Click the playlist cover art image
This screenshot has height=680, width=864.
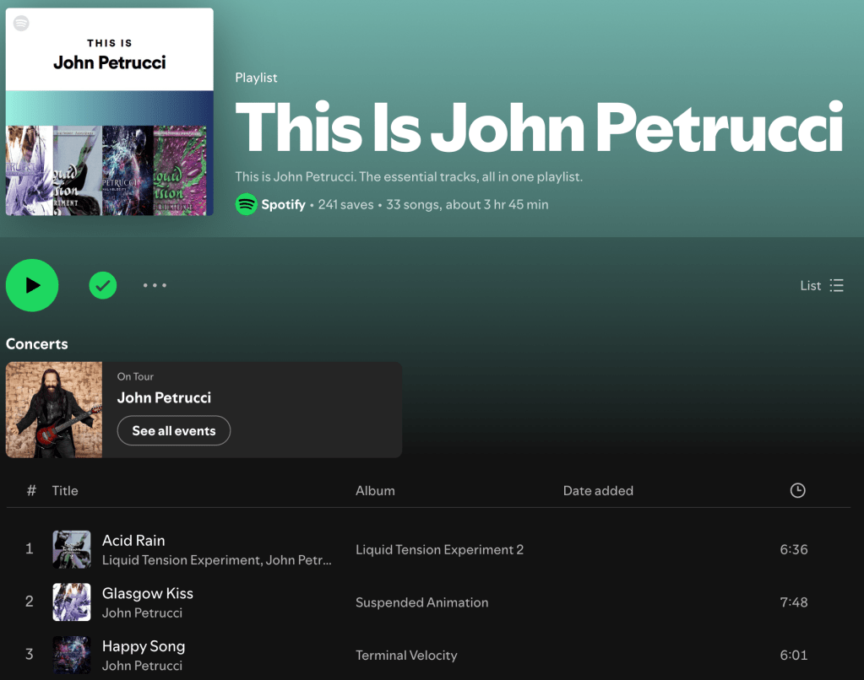(x=110, y=111)
